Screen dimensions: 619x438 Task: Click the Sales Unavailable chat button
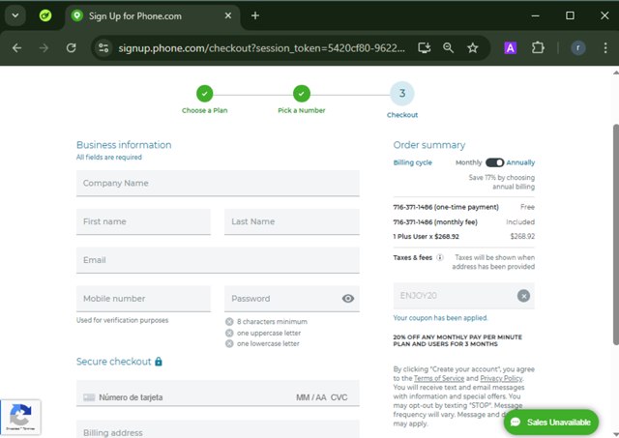click(551, 423)
